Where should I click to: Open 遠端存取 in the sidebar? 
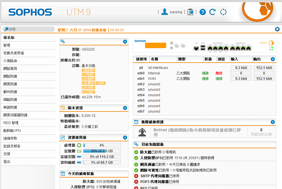28,138
